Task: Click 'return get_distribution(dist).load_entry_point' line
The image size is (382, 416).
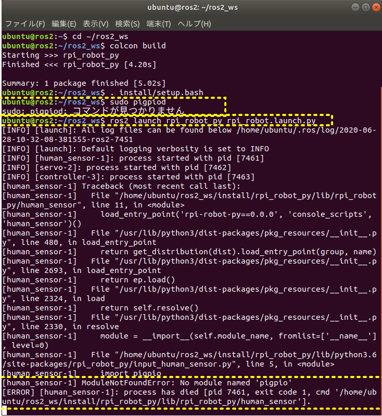Action: pyautogui.click(x=189, y=252)
